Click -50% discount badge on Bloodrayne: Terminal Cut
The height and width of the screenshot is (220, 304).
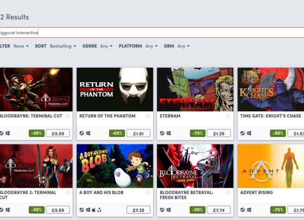coord(37,133)
